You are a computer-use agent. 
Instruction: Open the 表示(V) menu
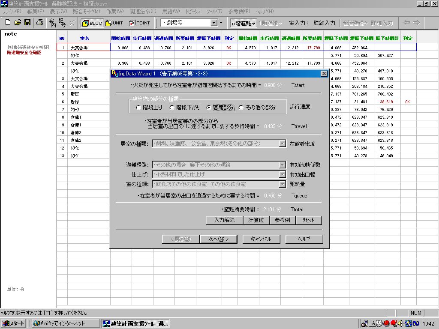58,12
